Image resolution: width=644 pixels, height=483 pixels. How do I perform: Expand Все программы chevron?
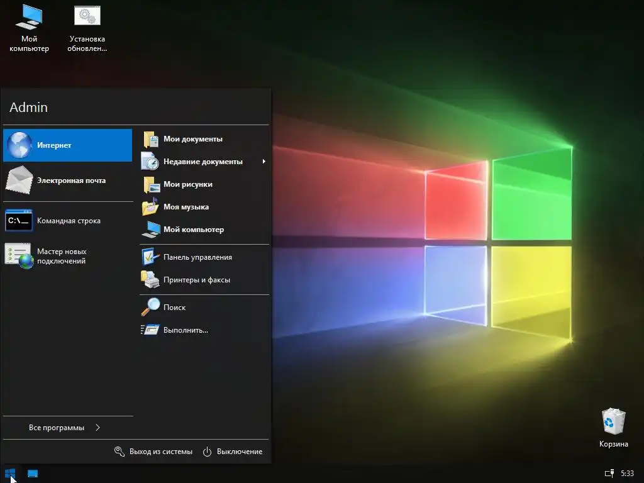click(x=97, y=428)
